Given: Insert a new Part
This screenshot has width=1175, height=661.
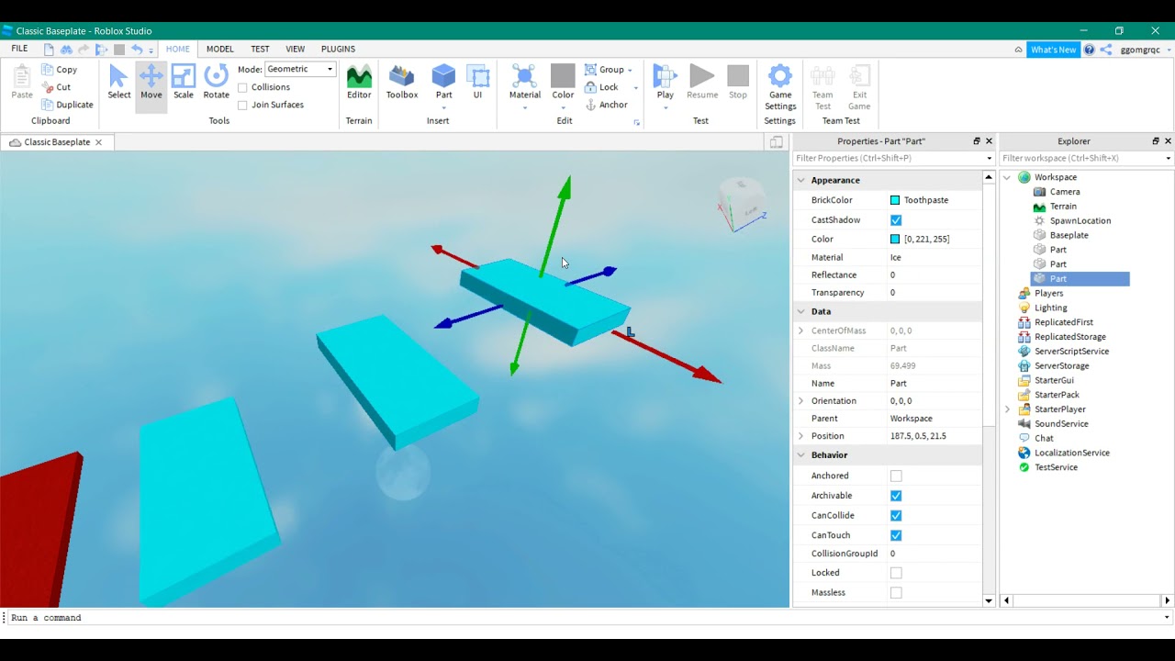Looking at the screenshot, I should pyautogui.click(x=444, y=83).
